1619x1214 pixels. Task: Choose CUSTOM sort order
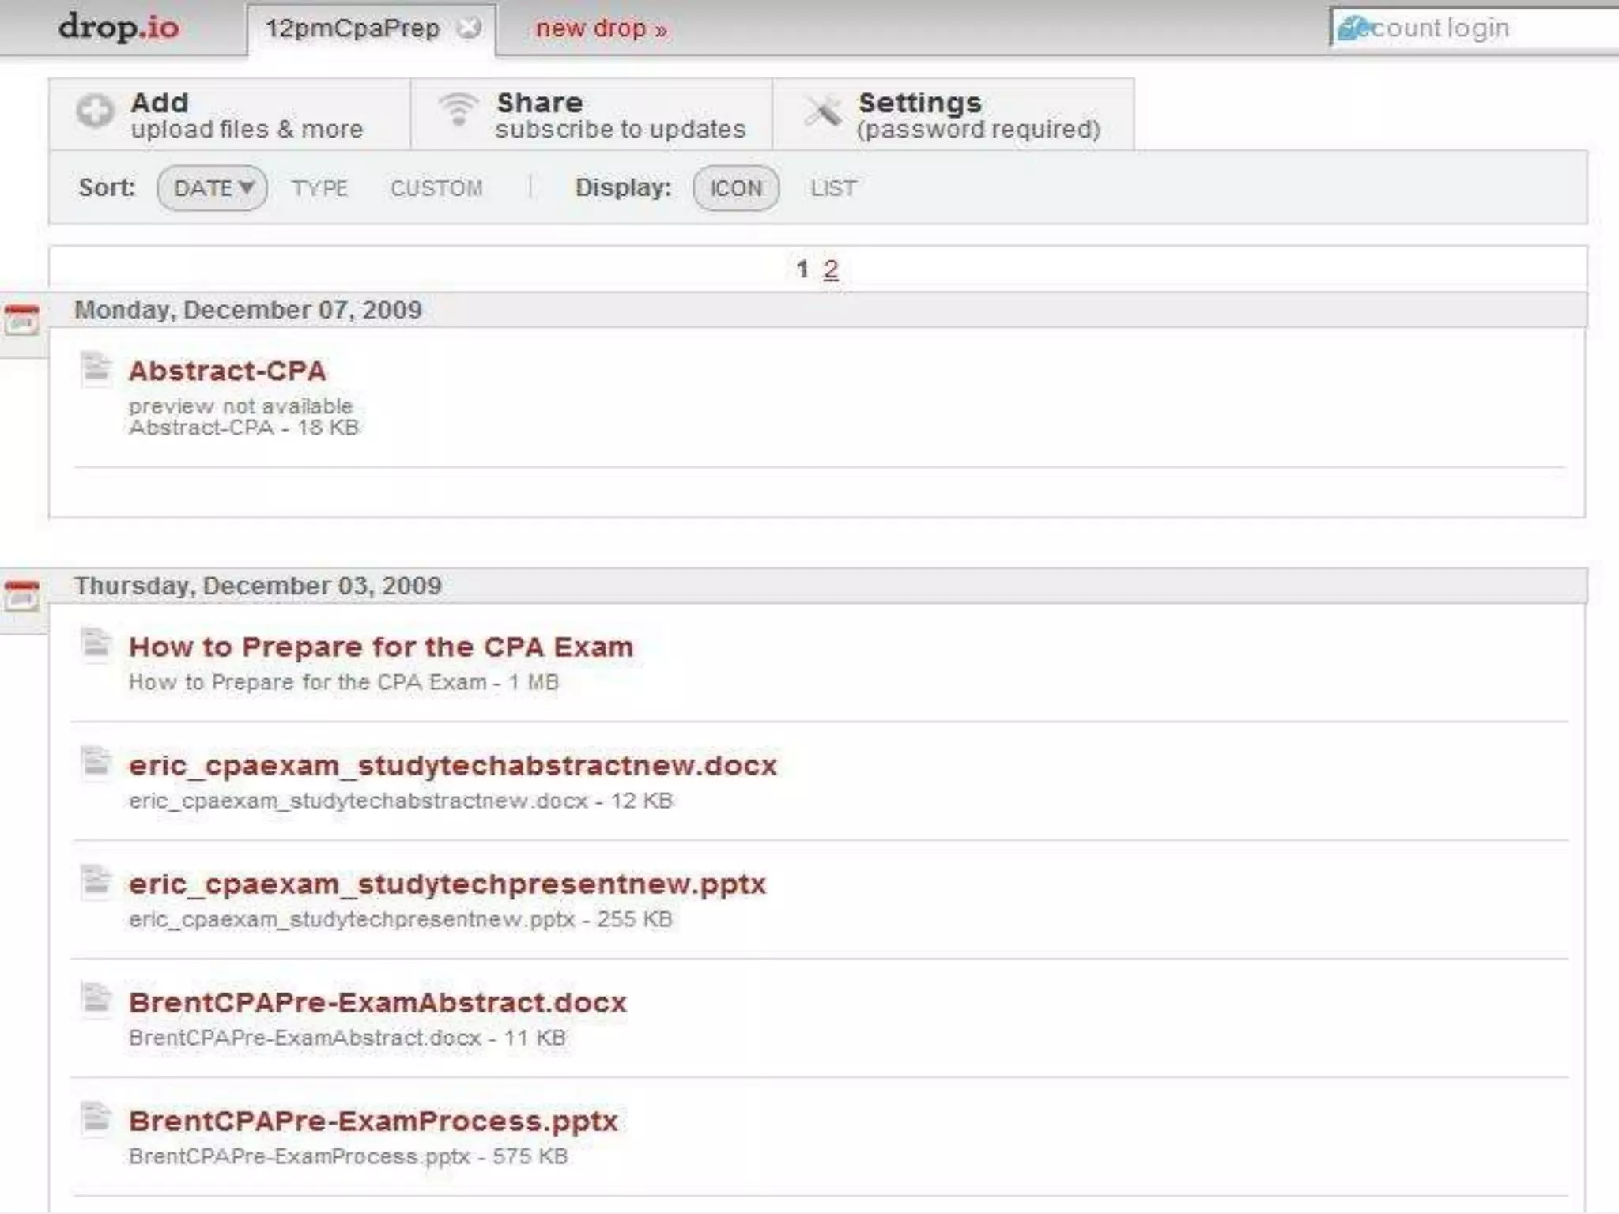click(x=436, y=188)
